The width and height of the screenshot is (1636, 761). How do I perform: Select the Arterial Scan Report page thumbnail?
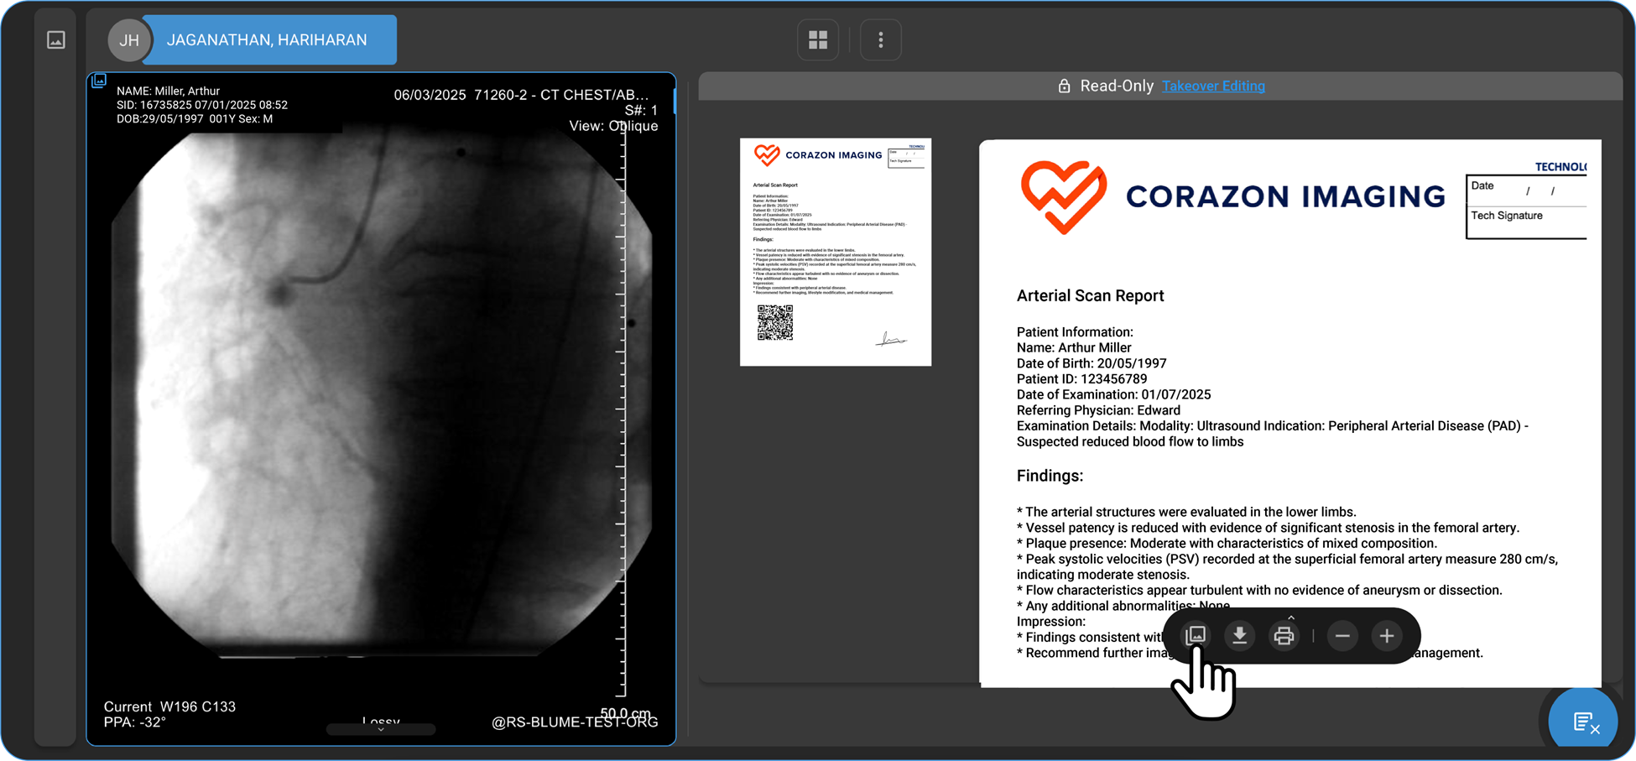click(x=835, y=252)
